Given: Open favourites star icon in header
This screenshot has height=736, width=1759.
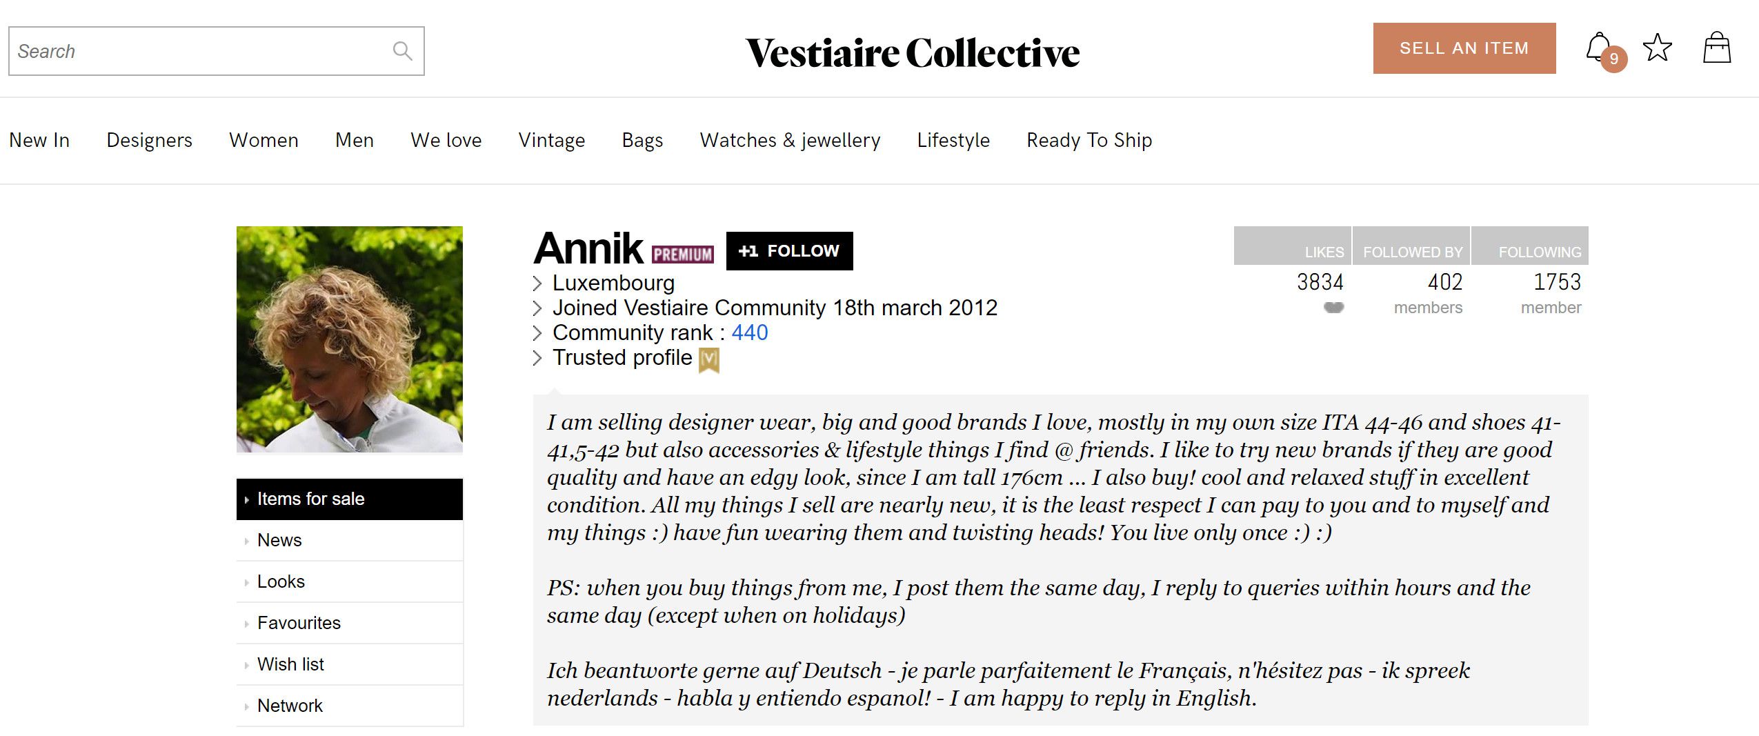Looking at the screenshot, I should (x=1657, y=48).
